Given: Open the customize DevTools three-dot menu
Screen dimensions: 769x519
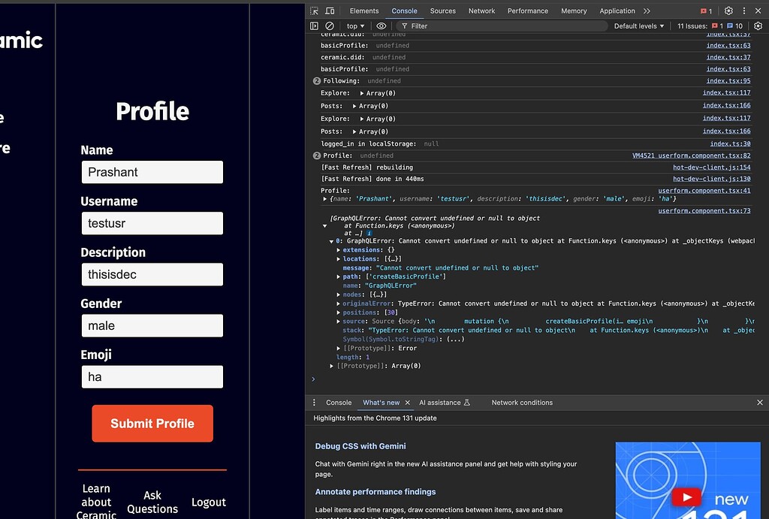Looking at the screenshot, I should (x=746, y=11).
